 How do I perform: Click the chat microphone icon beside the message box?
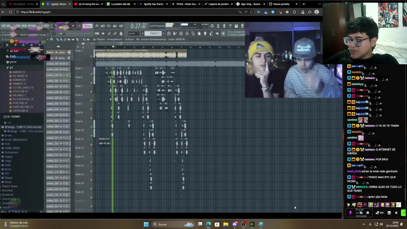[x=350, y=213]
